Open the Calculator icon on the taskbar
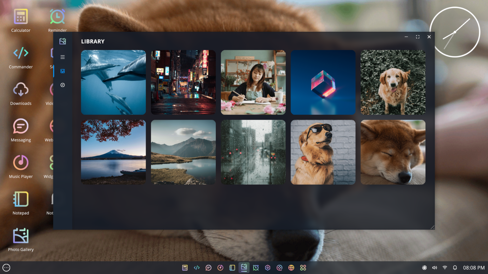The width and height of the screenshot is (488, 274). coord(185,268)
